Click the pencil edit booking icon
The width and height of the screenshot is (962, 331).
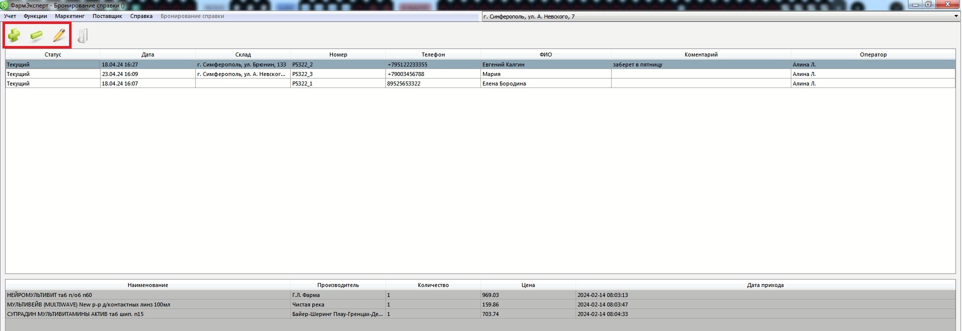pyautogui.click(x=59, y=35)
